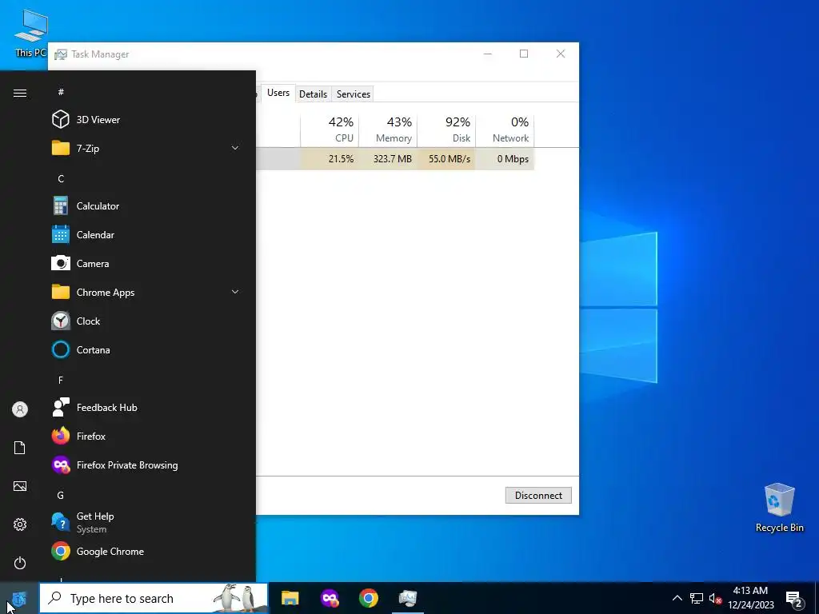Open the Chrome Apps folder entry
The width and height of the screenshot is (819, 614).
[x=148, y=293]
